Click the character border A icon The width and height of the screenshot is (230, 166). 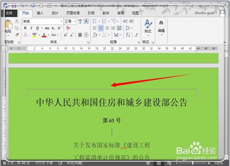pyautogui.click(x=86, y=21)
